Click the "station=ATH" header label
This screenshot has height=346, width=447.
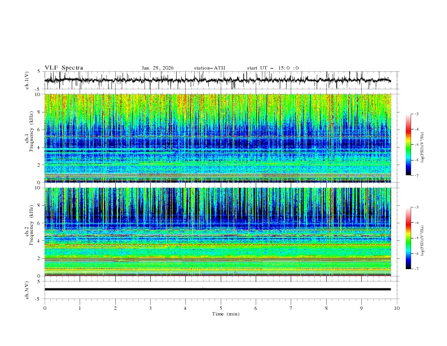click(x=209, y=68)
